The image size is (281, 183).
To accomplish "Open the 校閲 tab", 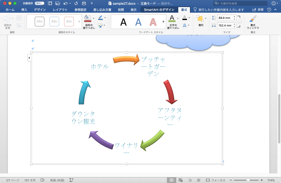I will [x=121, y=10].
